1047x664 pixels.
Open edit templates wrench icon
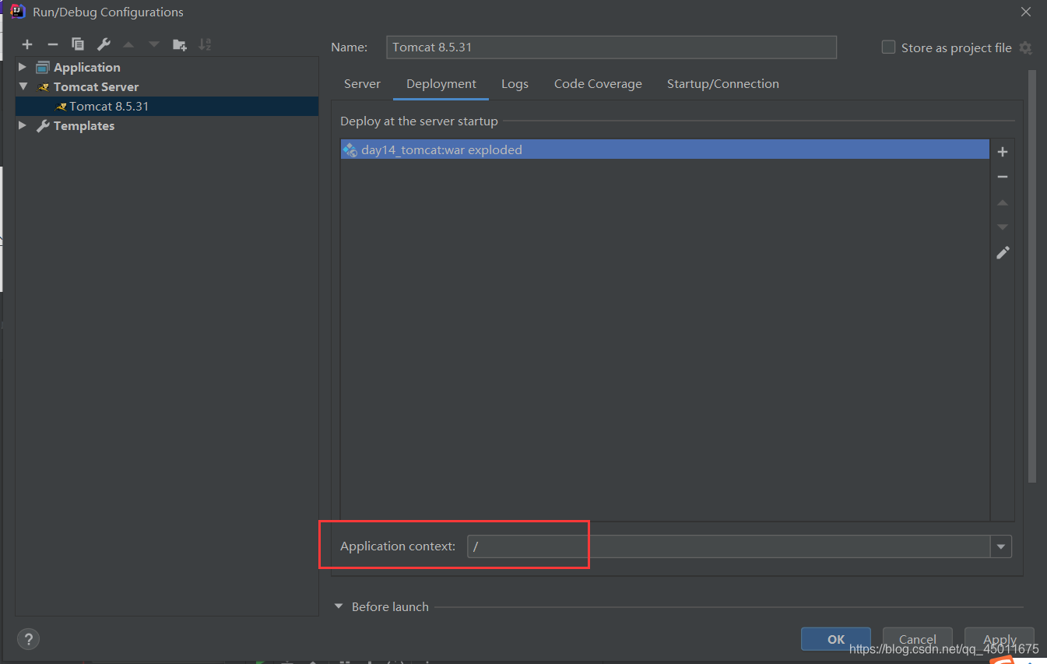click(x=104, y=44)
